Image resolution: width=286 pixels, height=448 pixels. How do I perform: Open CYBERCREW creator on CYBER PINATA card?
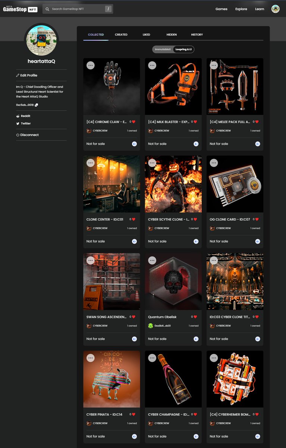(x=97, y=423)
